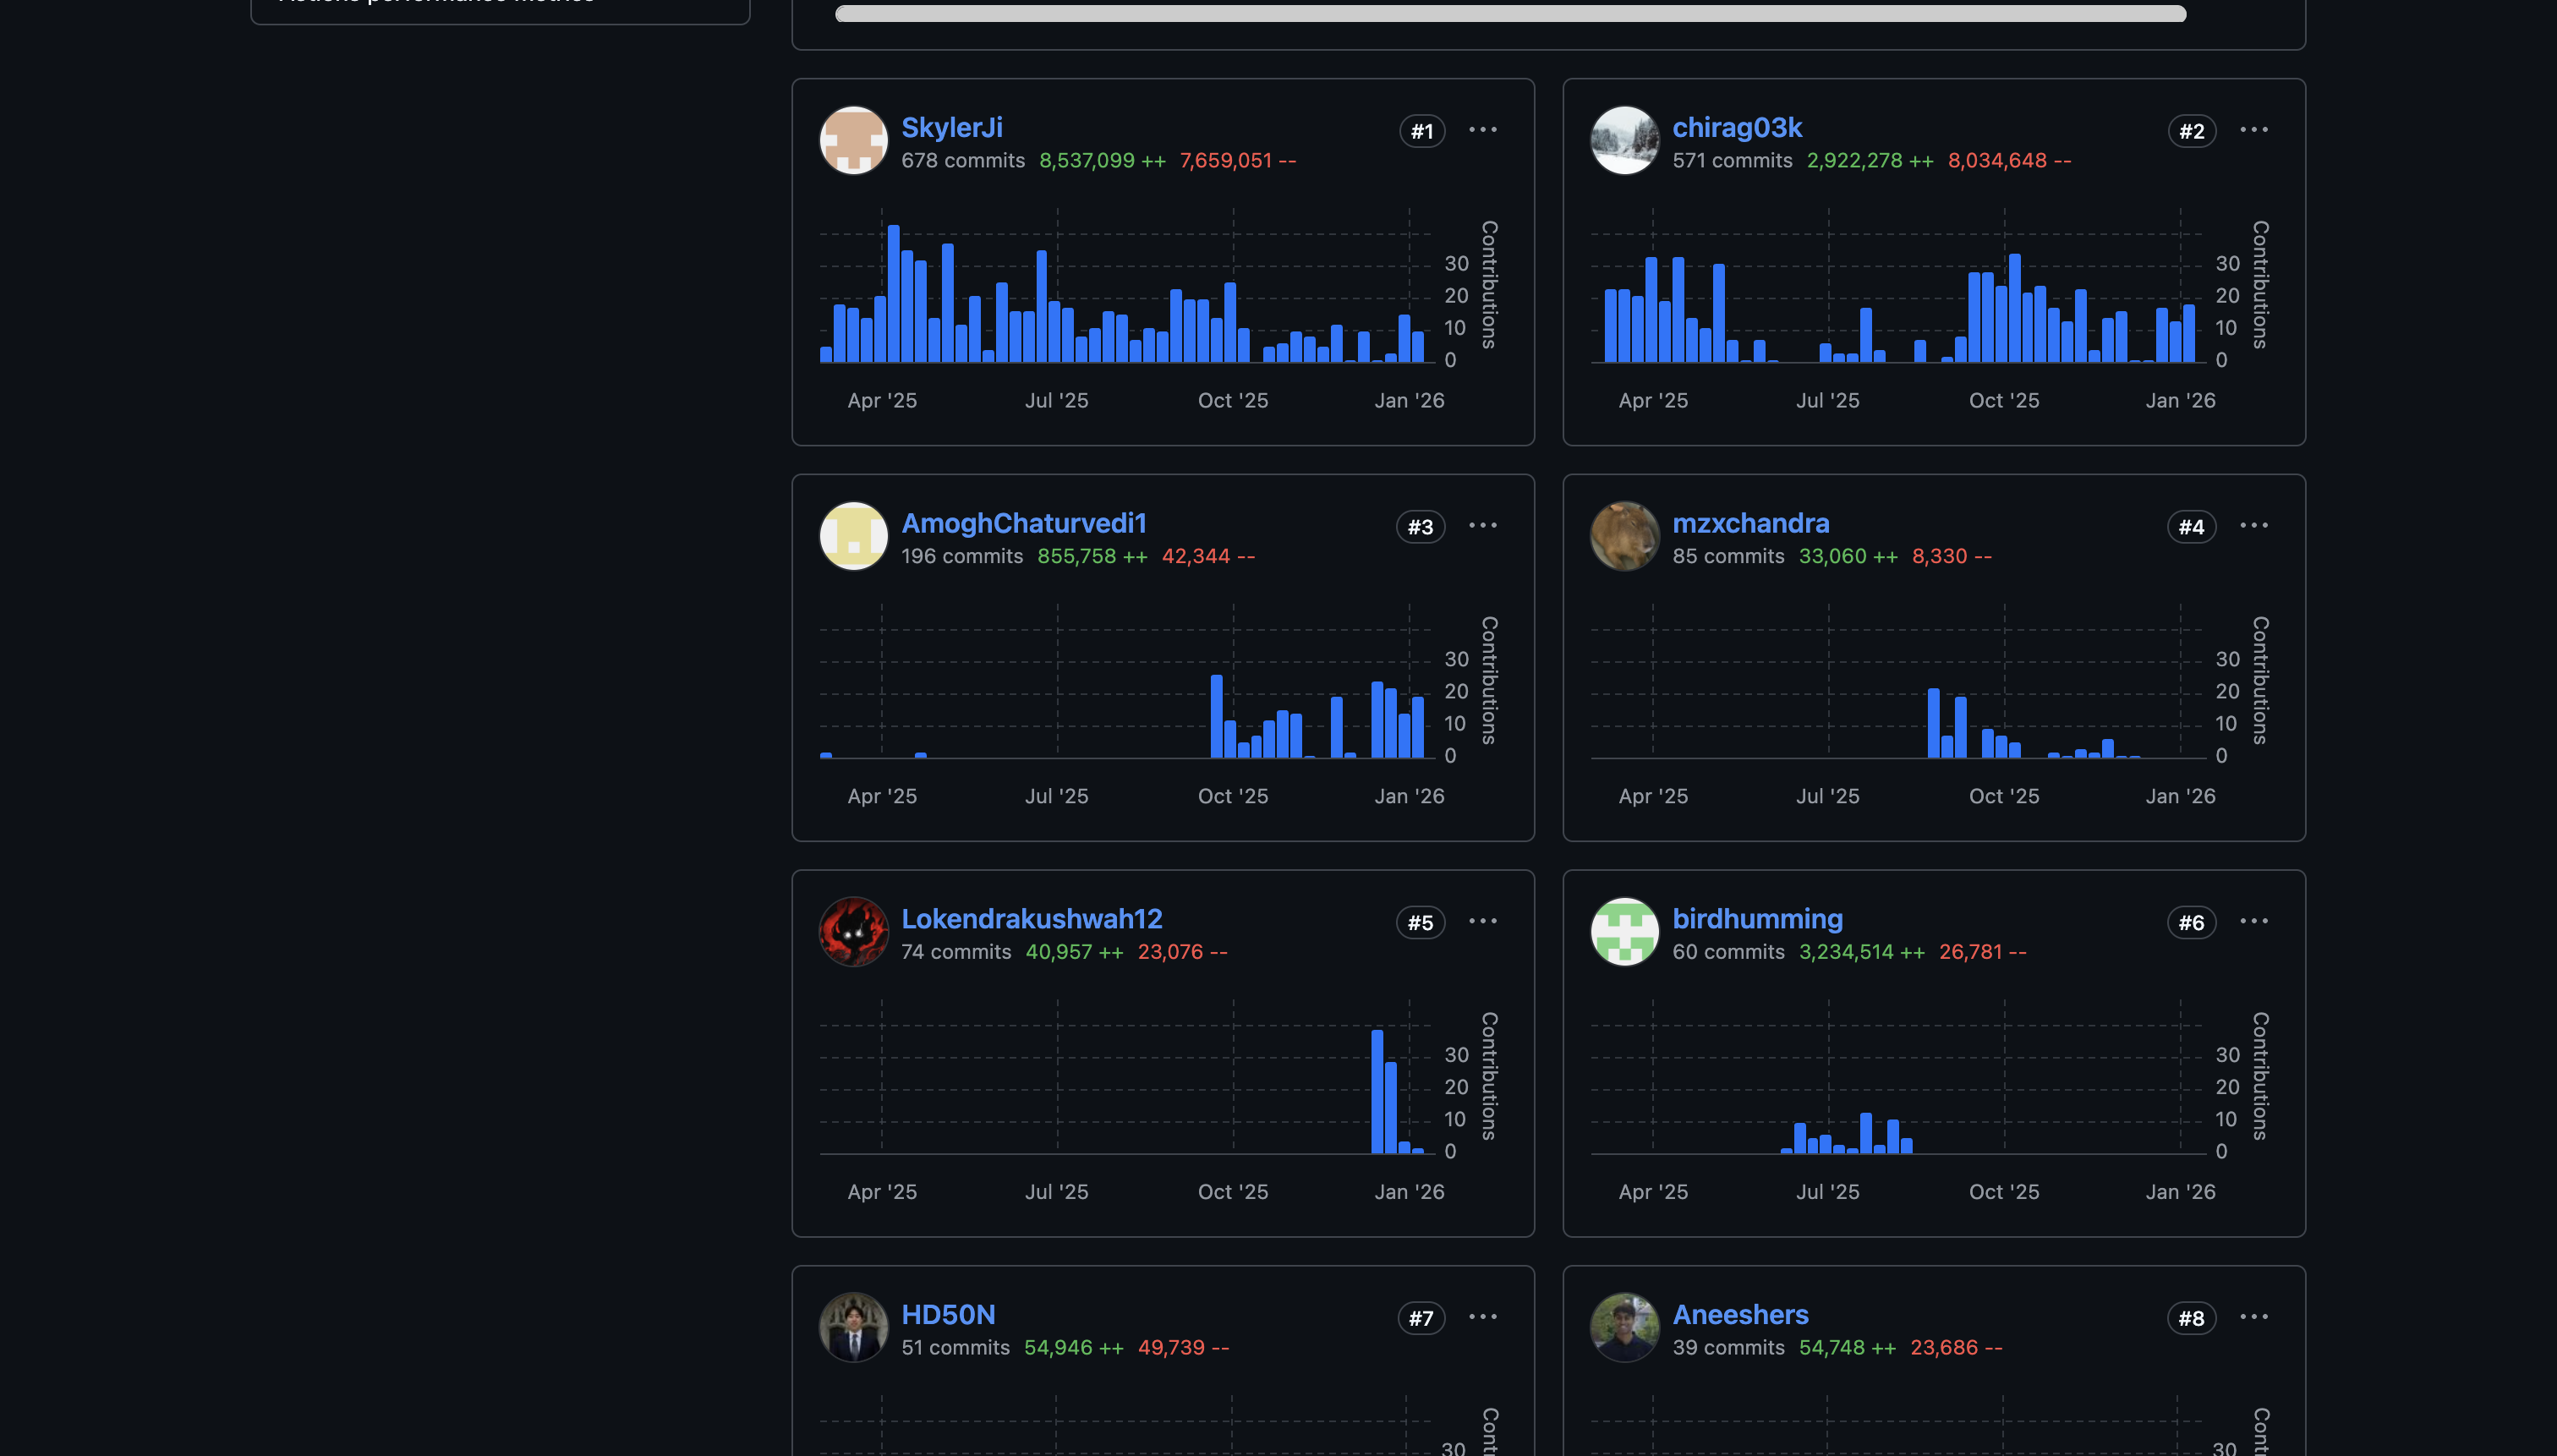The height and width of the screenshot is (1456, 2557).
Task: Click the horizontal scrollbar at the top
Action: point(1510,13)
